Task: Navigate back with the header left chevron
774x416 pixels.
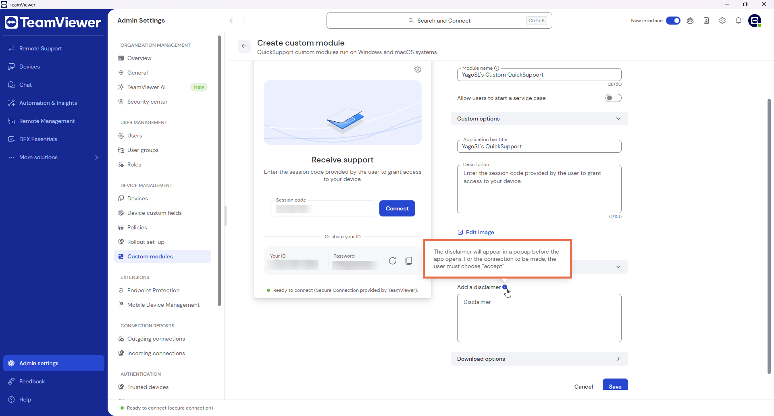Action: tap(231, 21)
